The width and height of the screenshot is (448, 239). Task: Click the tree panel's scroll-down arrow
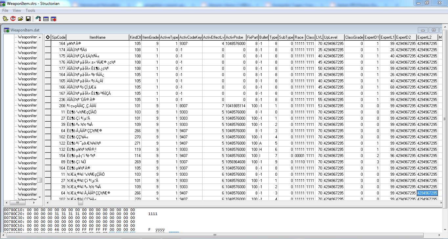39,197
